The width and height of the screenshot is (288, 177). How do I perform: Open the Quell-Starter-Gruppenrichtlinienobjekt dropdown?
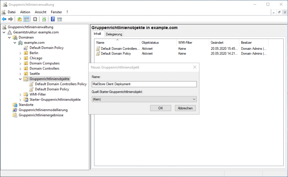(194, 99)
